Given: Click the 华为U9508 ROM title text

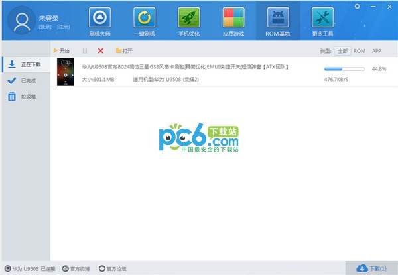Looking at the screenshot, I should 185,67.
